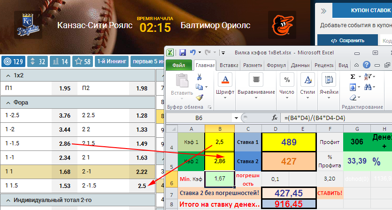Click column header D in Excel
This screenshot has height=210, width=392.
tap(275, 129)
